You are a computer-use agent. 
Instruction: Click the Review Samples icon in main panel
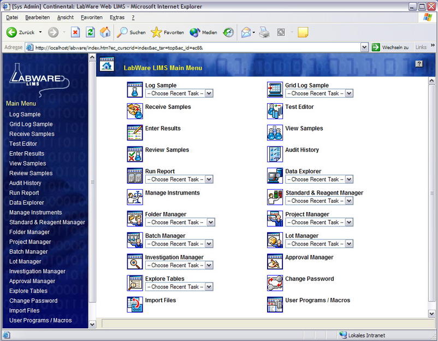coord(135,154)
